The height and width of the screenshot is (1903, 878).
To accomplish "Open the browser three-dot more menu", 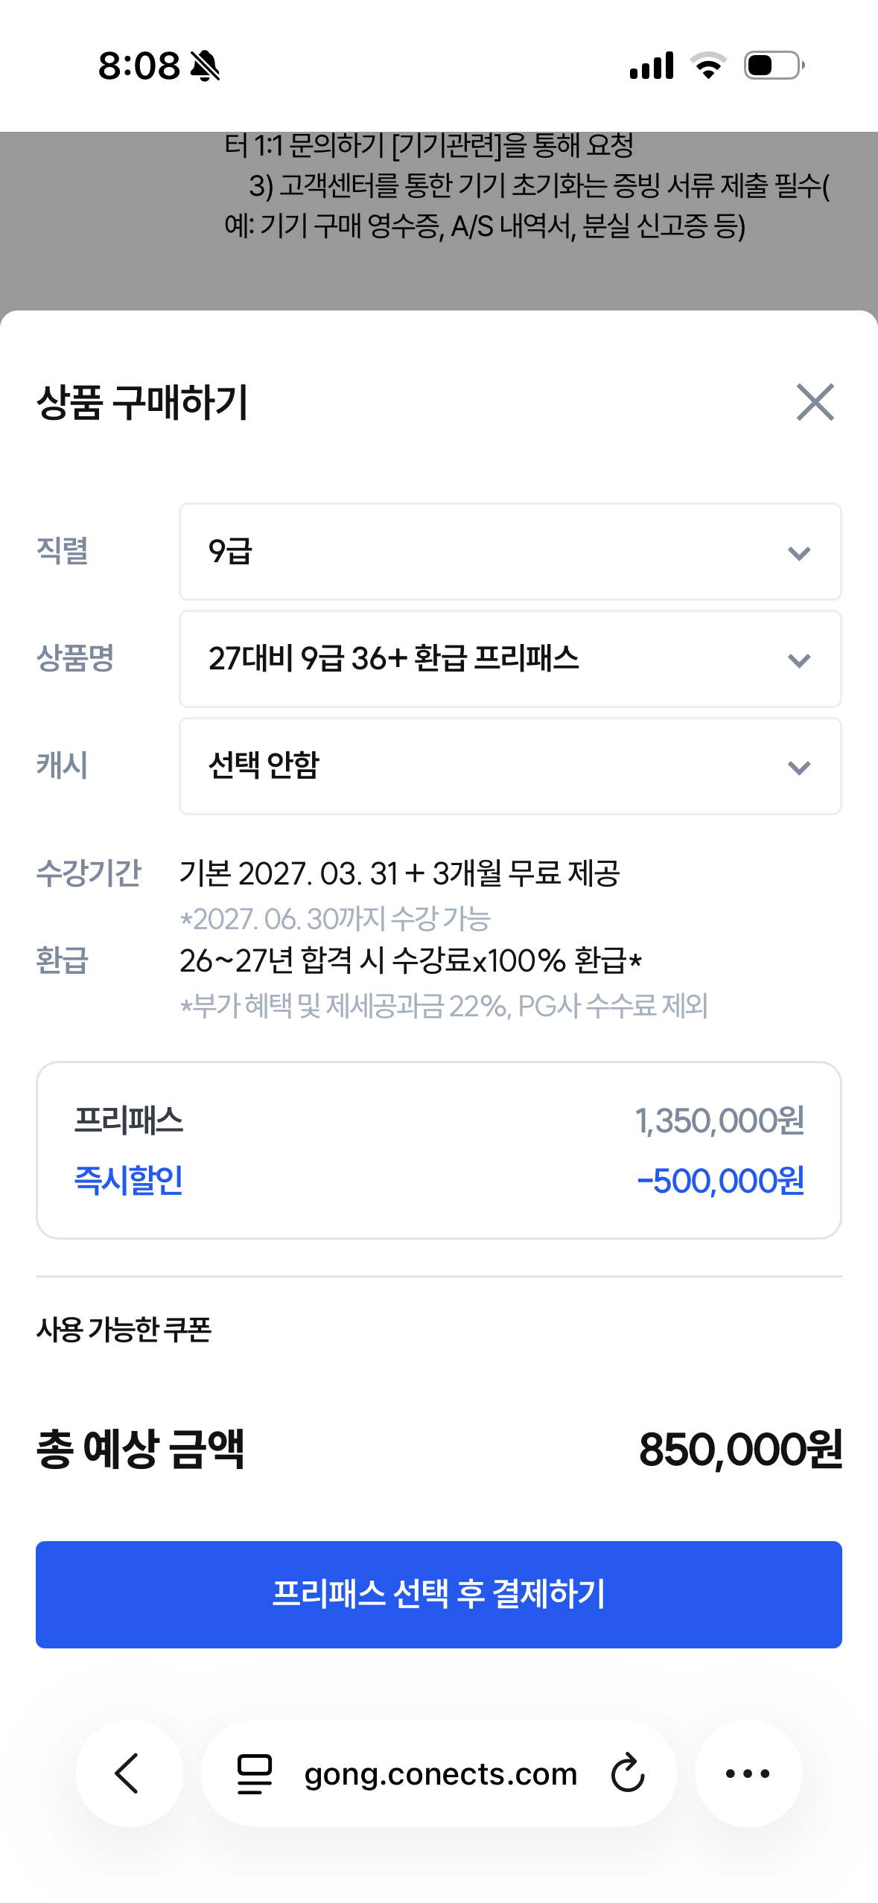I will pos(748,1773).
